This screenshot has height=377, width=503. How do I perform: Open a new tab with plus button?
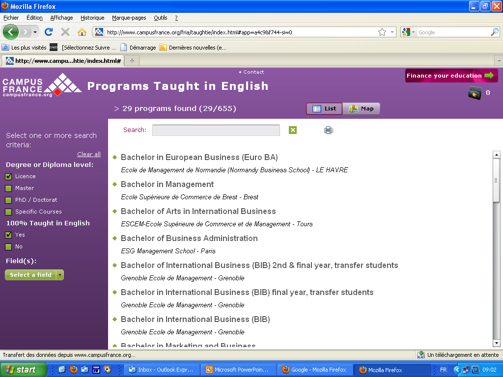click(132, 60)
